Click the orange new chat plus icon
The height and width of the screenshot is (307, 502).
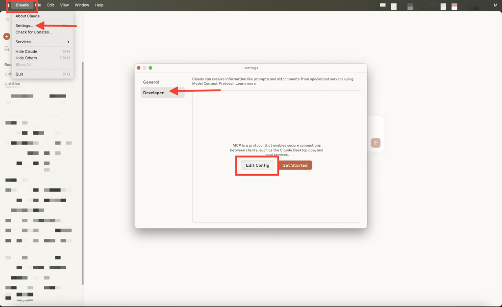pos(6,36)
